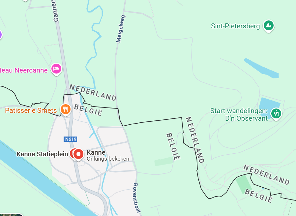Click the N619 road shield
The width and height of the screenshot is (296, 216).
[x=71, y=139]
